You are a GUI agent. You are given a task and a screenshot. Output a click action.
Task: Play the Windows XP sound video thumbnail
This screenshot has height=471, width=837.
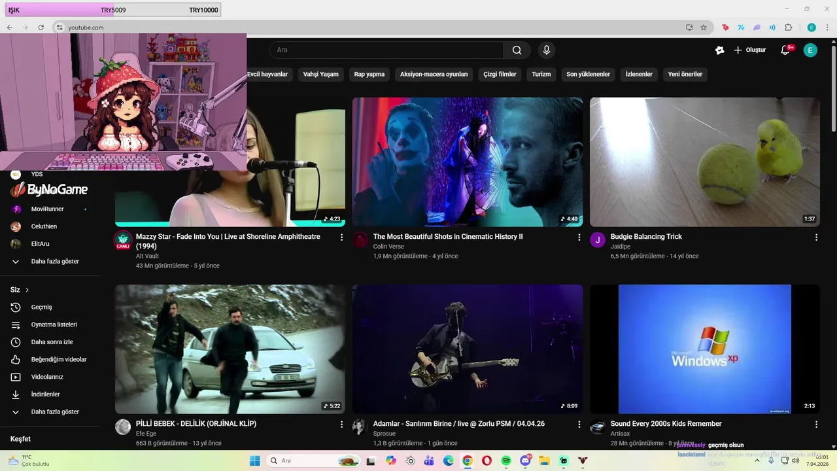click(705, 349)
